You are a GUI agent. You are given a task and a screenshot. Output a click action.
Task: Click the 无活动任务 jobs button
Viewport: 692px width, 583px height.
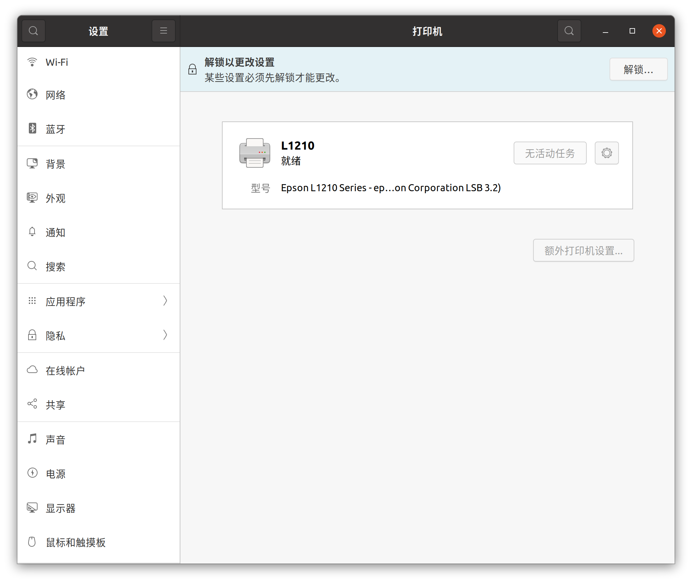click(550, 153)
